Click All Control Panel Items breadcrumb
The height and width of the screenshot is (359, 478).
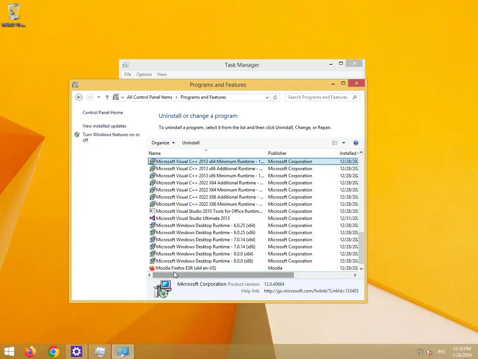(x=149, y=97)
